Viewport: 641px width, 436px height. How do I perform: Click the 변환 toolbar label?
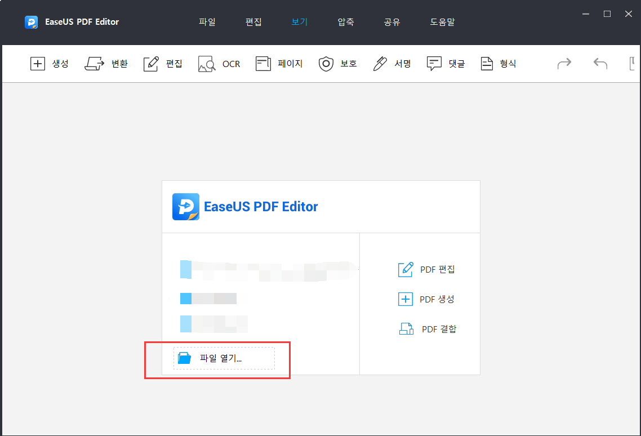pyautogui.click(x=120, y=64)
